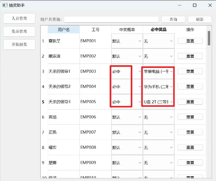Click the lottery assistant app icon in title bar

pyautogui.click(x=5, y=5)
